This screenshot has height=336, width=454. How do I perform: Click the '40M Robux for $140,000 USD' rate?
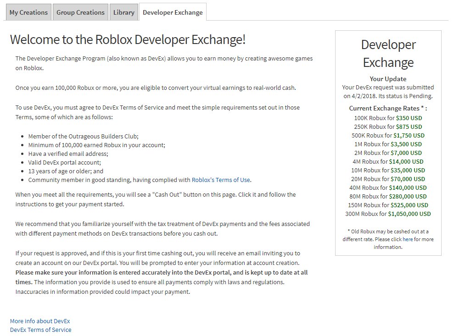388,187
